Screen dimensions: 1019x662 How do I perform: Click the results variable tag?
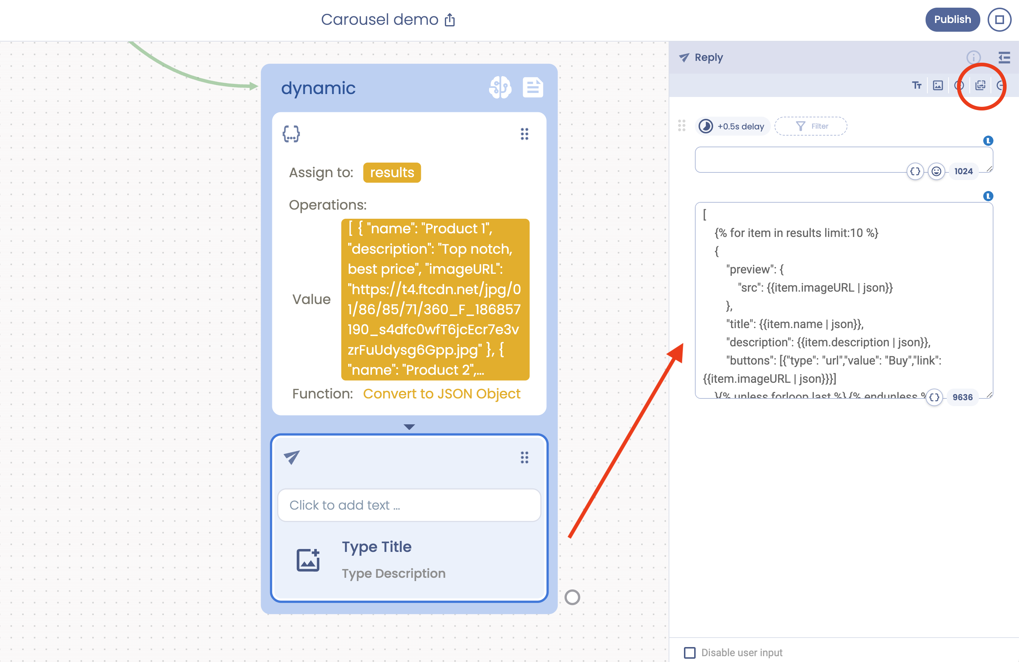coord(392,172)
